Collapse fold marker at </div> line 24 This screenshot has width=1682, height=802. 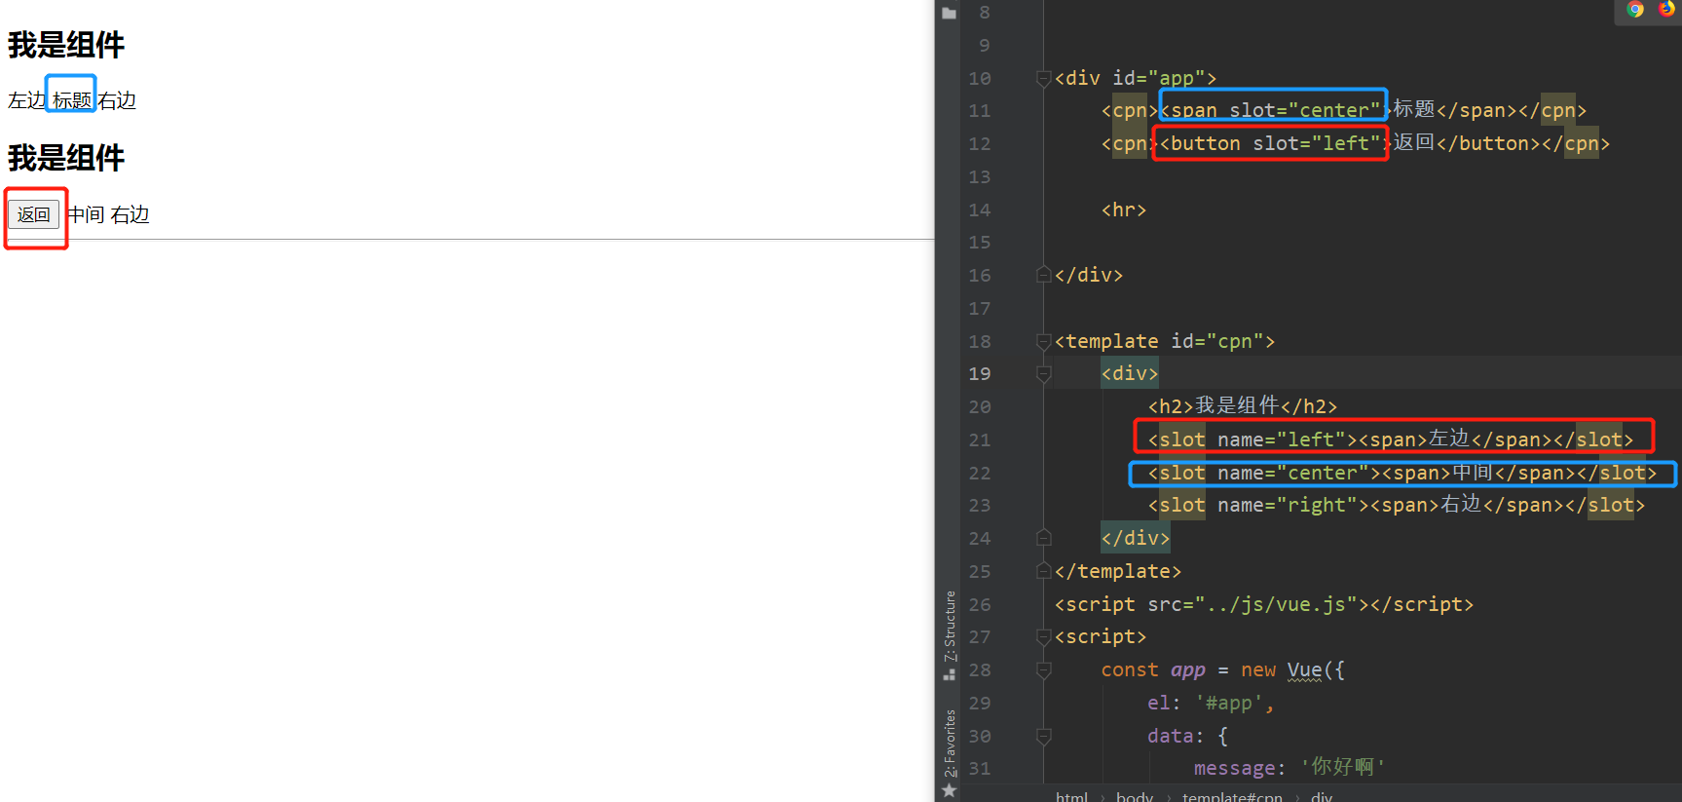pos(1043,538)
